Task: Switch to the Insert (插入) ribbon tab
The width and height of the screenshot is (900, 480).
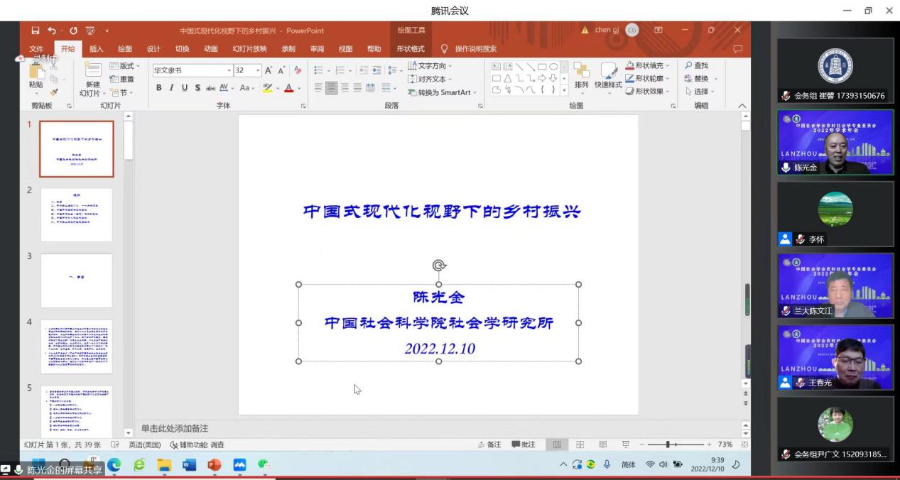Action: click(x=96, y=49)
